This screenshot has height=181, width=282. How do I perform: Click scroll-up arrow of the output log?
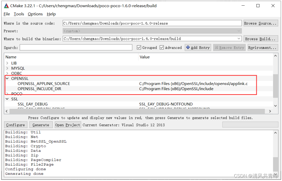(275, 133)
